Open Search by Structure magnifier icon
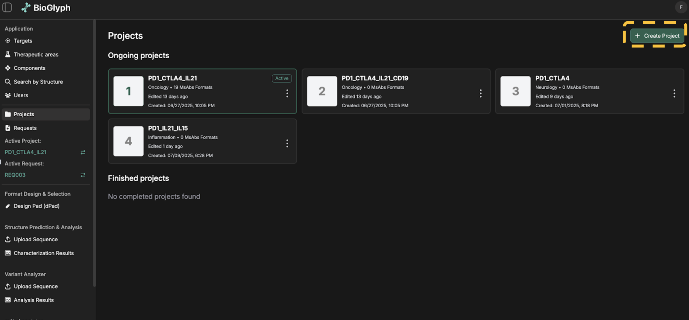Viewport: 689px width, 320px height. tap(8, 82)
